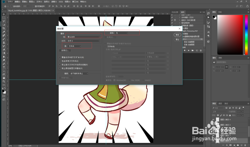Check 覆盖动作中的"打开"命令 option

[60, 57]
